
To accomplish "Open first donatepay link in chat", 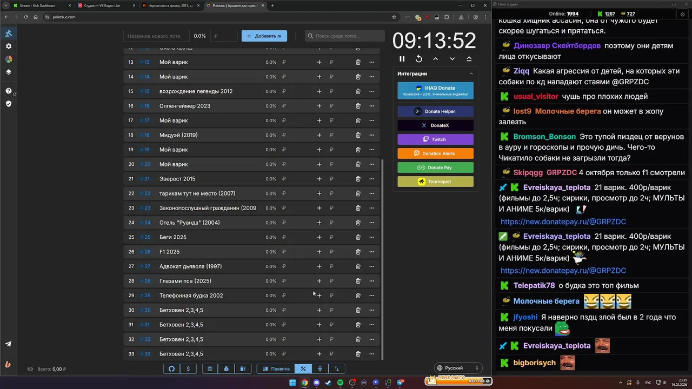I will tap(563, 222).
